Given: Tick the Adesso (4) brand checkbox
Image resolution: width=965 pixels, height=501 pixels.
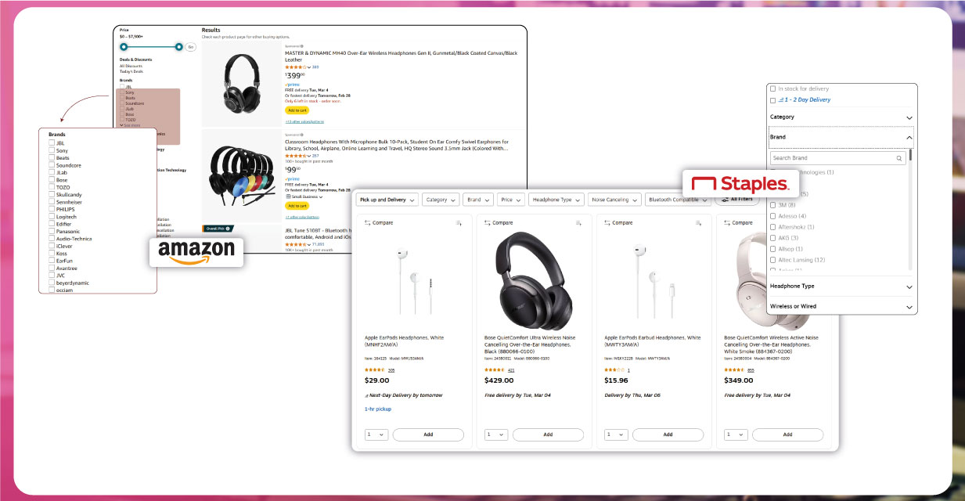Looking at the screenshot, I should pos(773,216).
